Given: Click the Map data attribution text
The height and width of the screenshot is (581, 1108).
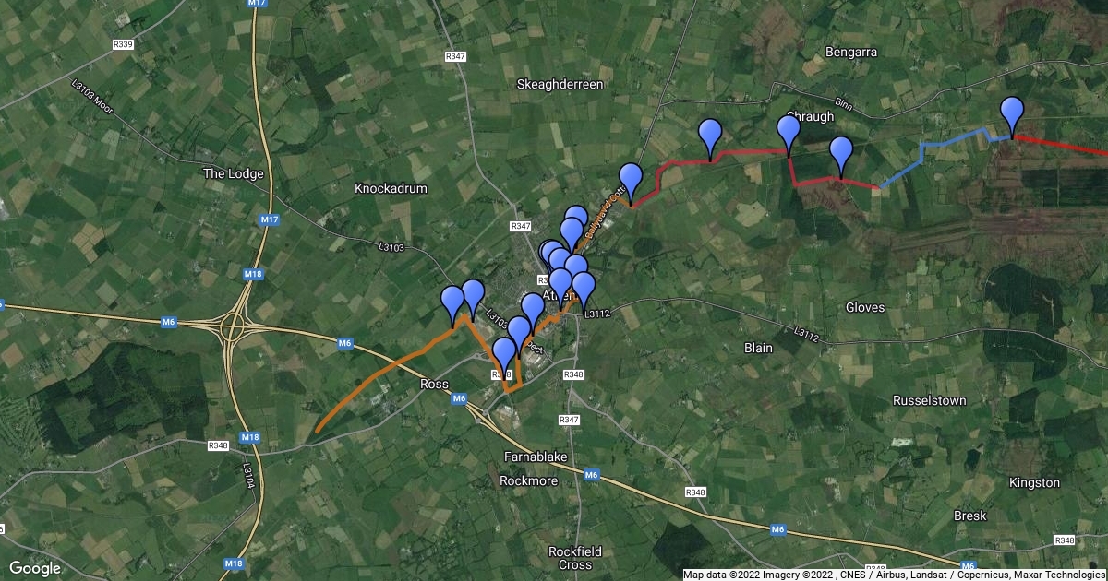Looking at the screenshot, I should (x=894, y=575).
